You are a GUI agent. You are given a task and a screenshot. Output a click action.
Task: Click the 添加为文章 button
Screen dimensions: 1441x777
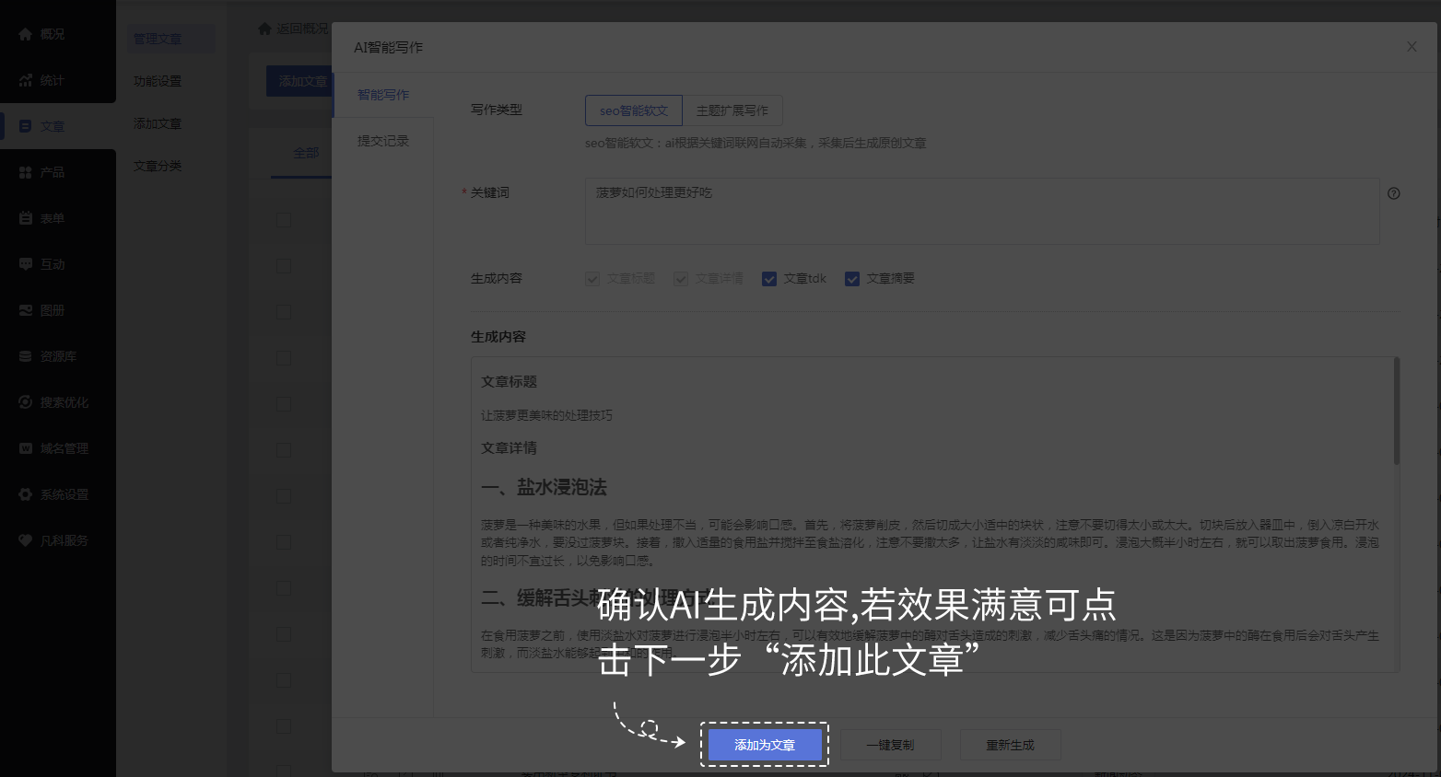(x=764, y=745)
